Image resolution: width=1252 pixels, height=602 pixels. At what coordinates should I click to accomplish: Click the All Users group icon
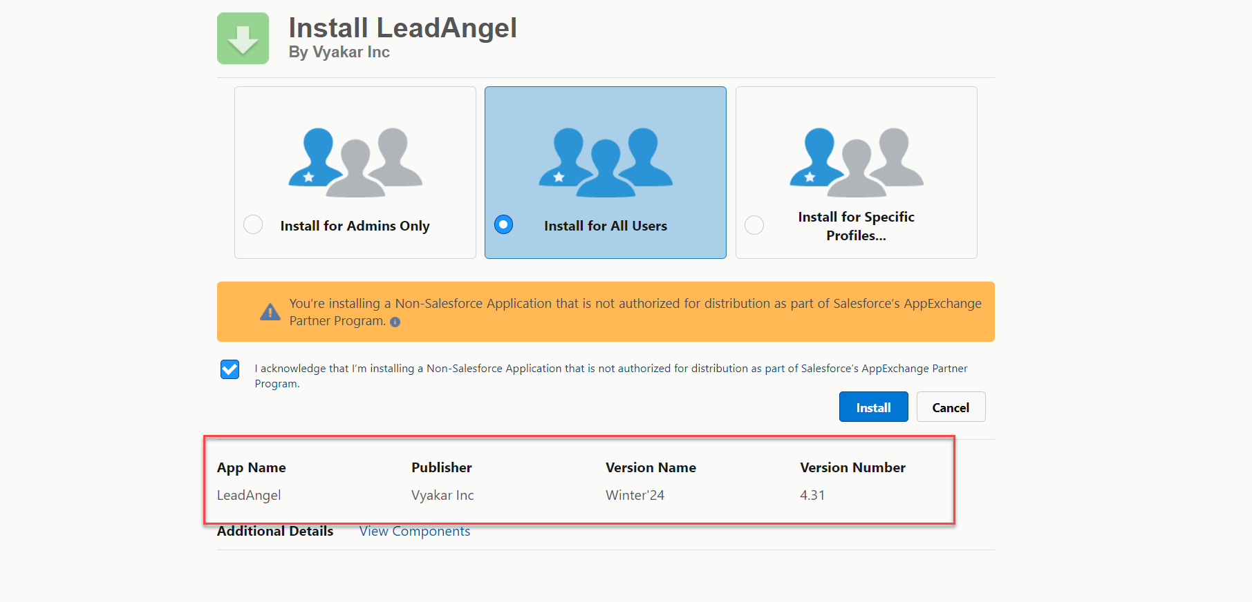[x=606, y=162]
